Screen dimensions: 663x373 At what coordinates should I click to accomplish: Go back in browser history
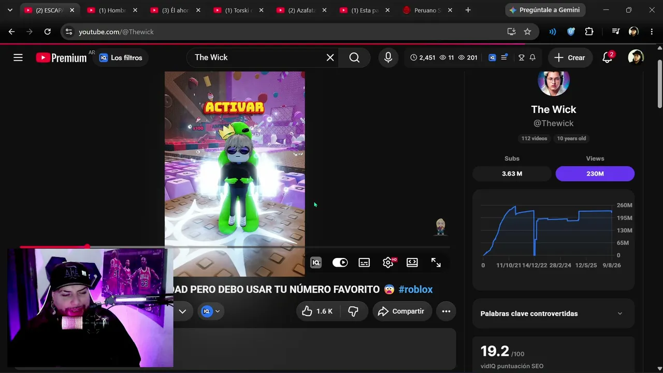(x=11, y=32)
